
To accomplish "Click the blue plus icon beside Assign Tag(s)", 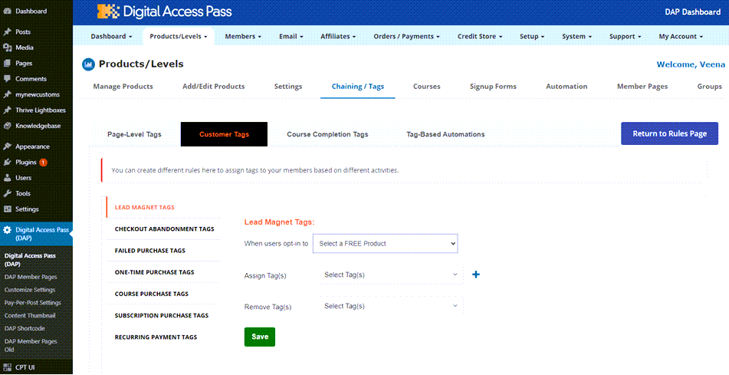I will (x=475, y=275).
